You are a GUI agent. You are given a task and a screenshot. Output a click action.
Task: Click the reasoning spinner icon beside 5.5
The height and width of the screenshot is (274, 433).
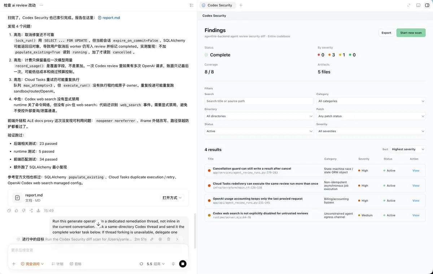[141, 264]
